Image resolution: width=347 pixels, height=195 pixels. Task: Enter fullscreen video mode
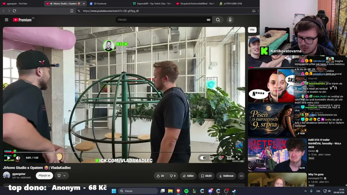pos(238,158)
